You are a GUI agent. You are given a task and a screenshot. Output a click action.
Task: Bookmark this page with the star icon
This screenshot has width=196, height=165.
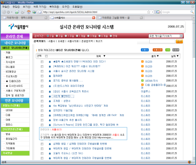pos(149,12)
